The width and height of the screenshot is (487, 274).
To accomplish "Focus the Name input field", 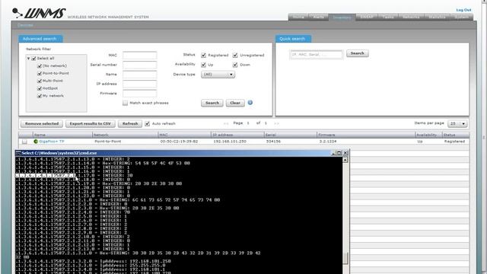I will [139, 75].
